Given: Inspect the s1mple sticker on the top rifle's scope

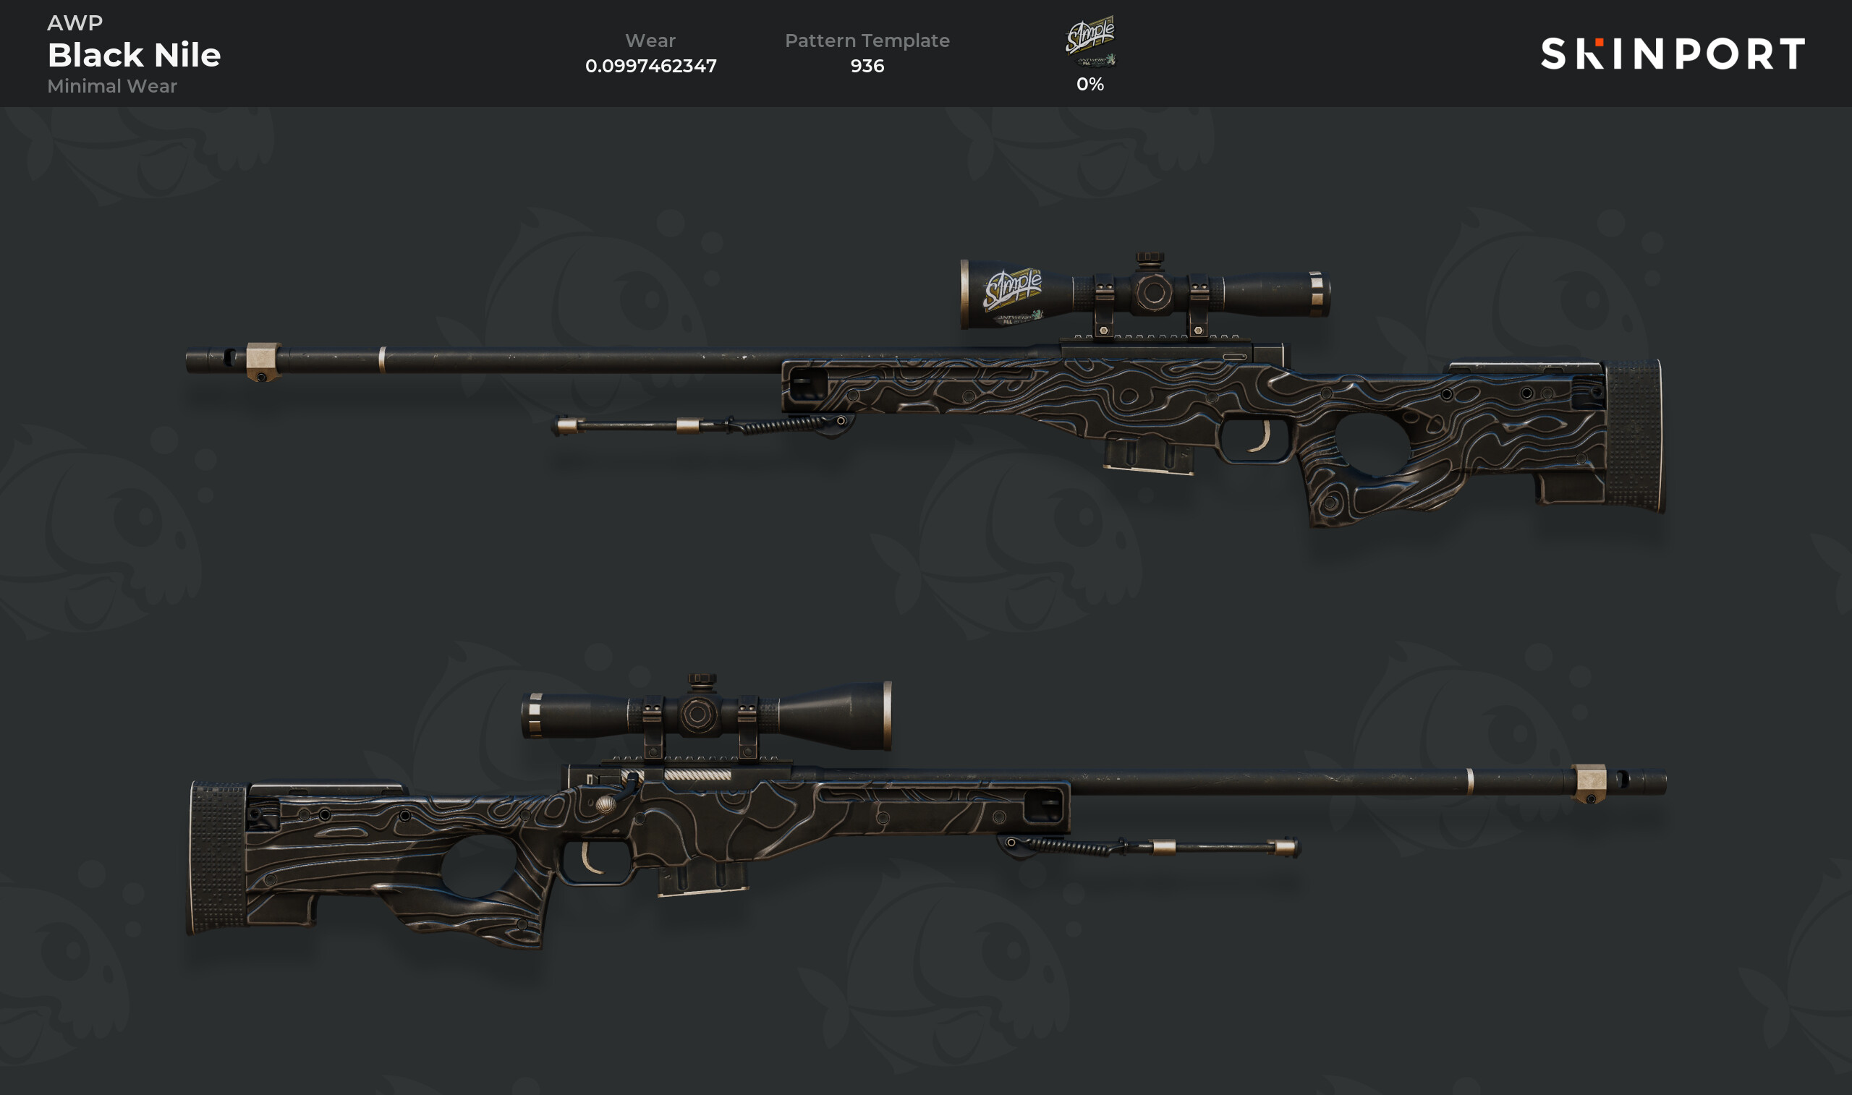Looking at the screenshot, I should (x=1013, y=296).
